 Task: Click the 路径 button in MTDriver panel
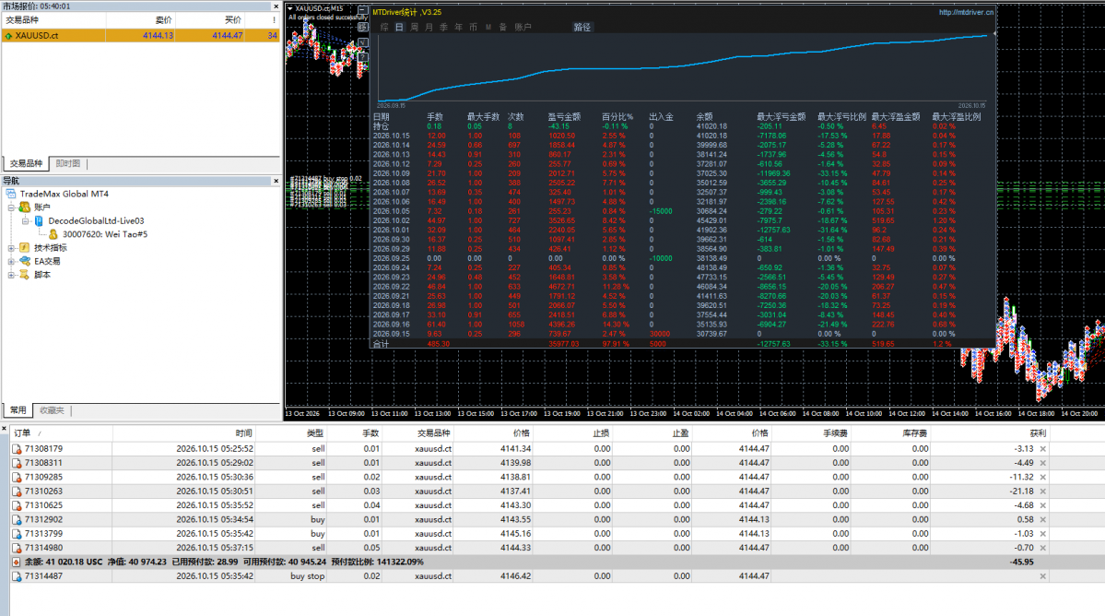tap(582, 28)
